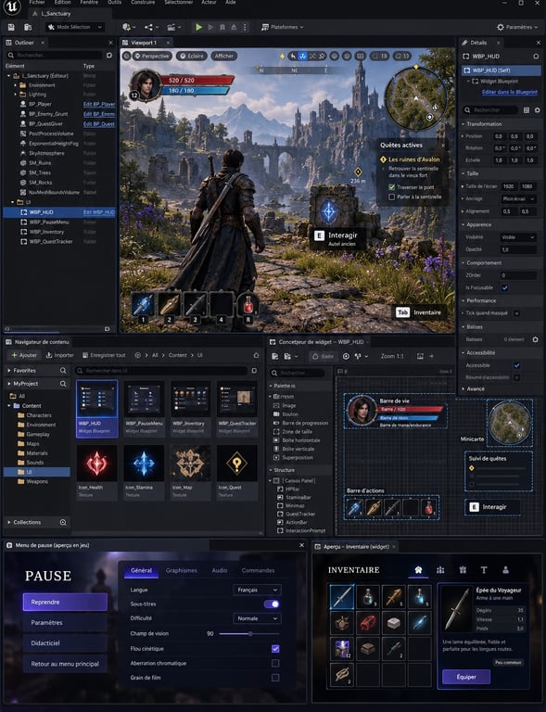Click the Minicarte widget in designer canvas
This screenshot has height=712, width=546.
click(x=509, y=423)
